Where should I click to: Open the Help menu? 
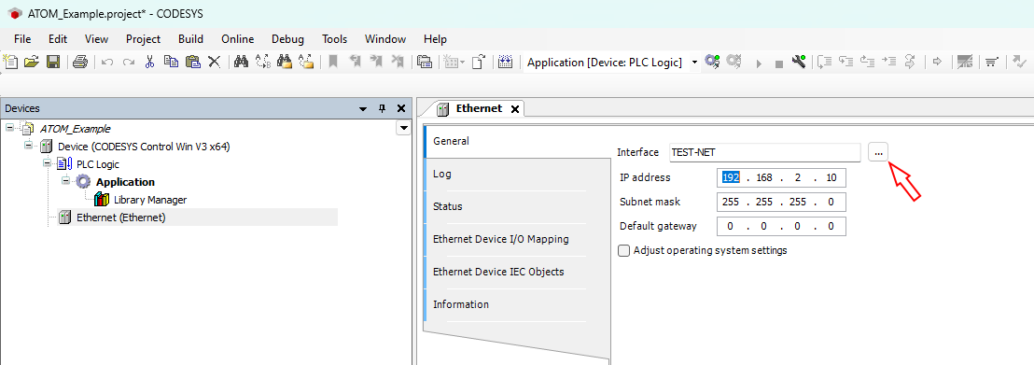(435, 39)
